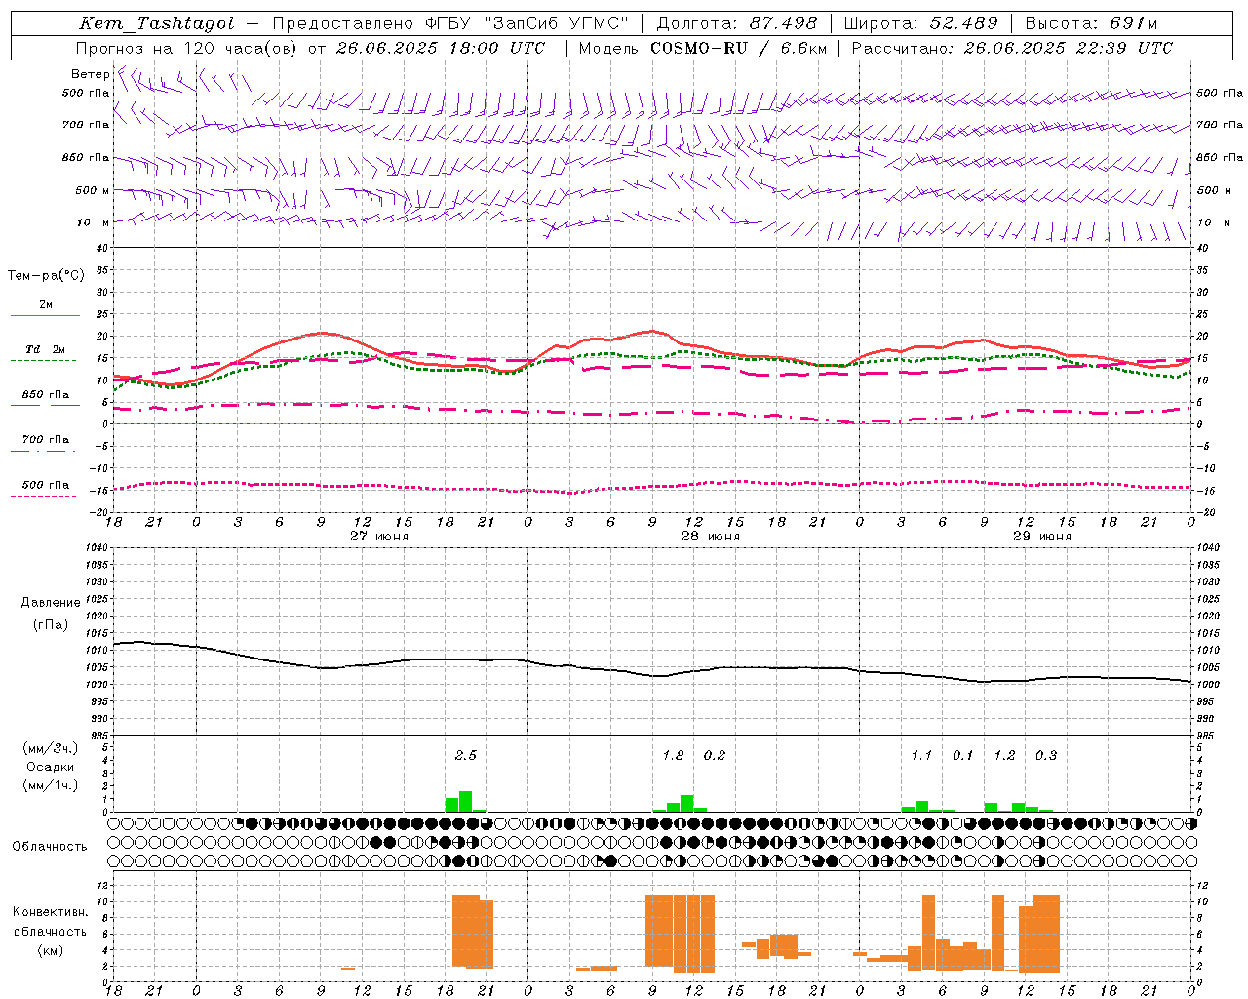Click the 'Осадки' precipitation label

(x=50, y=767)
